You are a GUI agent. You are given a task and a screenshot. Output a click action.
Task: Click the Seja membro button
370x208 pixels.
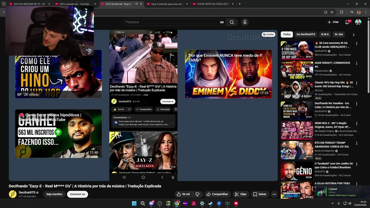54,194
